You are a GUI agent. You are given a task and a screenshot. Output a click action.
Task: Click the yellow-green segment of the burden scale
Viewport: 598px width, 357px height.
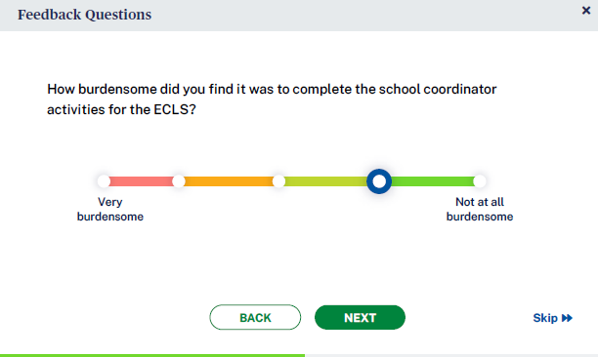[326, 181]
